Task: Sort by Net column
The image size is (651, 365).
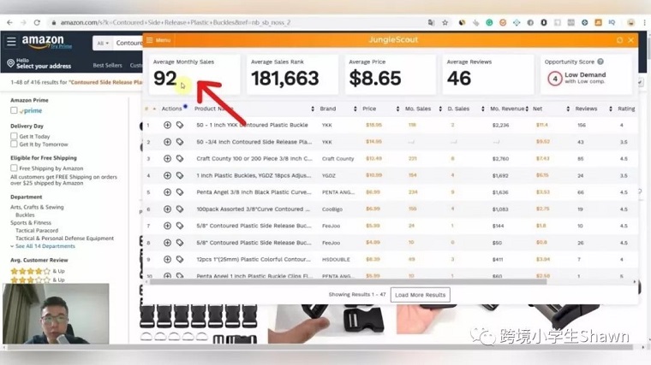Action: pyautogui.click(x=568, y=109)
